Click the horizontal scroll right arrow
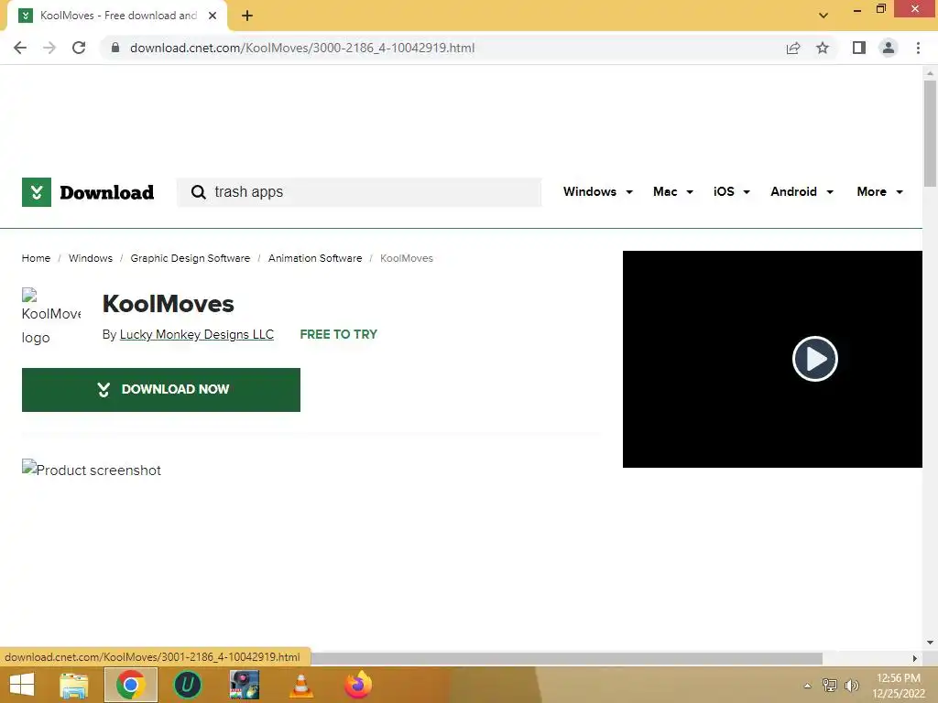Screen dimensions: 938x703 (x=915, y=658)
